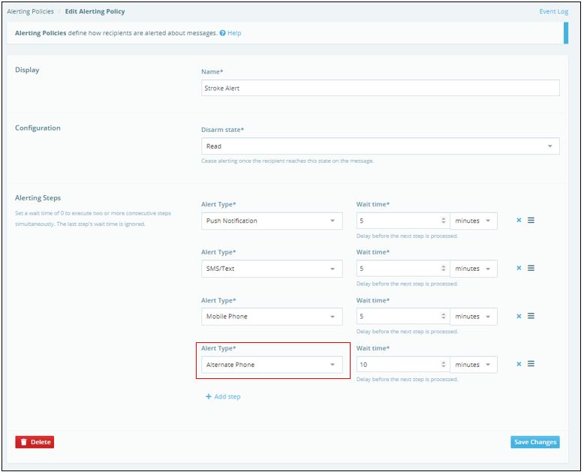Viewport: 584px width, 475px height.
Task: Open the Event Log
Action: tap(553, 12)
